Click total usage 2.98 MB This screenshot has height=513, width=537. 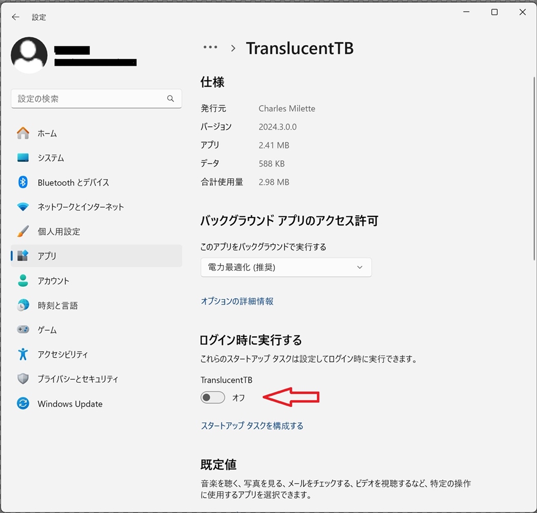coord(274,182)
